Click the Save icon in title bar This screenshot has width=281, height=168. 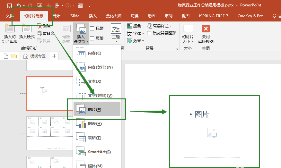[9, 5]
